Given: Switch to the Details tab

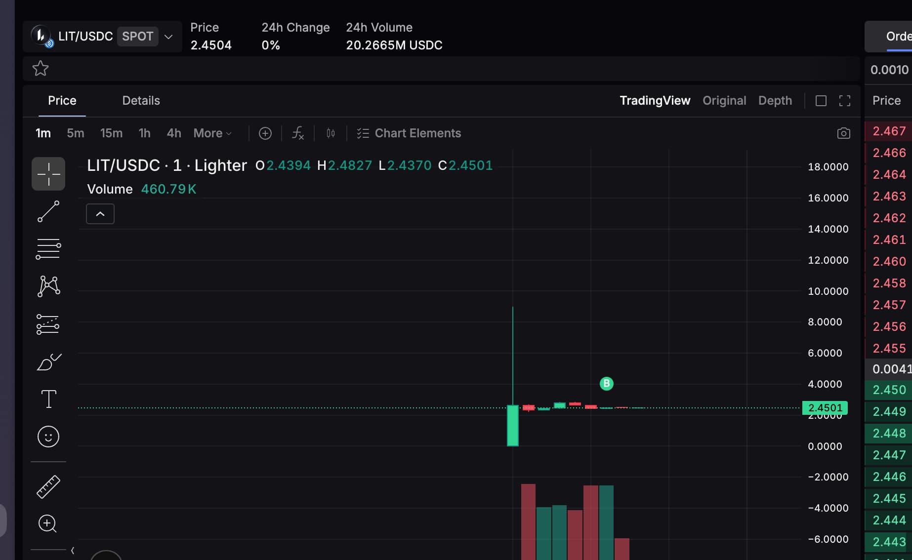Looking at the screenshot, I should (141, 101).
